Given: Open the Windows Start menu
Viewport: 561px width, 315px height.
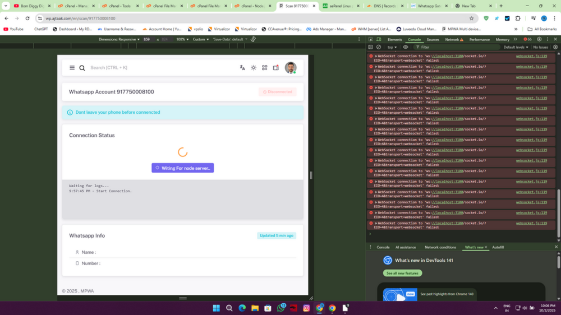Looking at the screenshot, I should point(217,308).
